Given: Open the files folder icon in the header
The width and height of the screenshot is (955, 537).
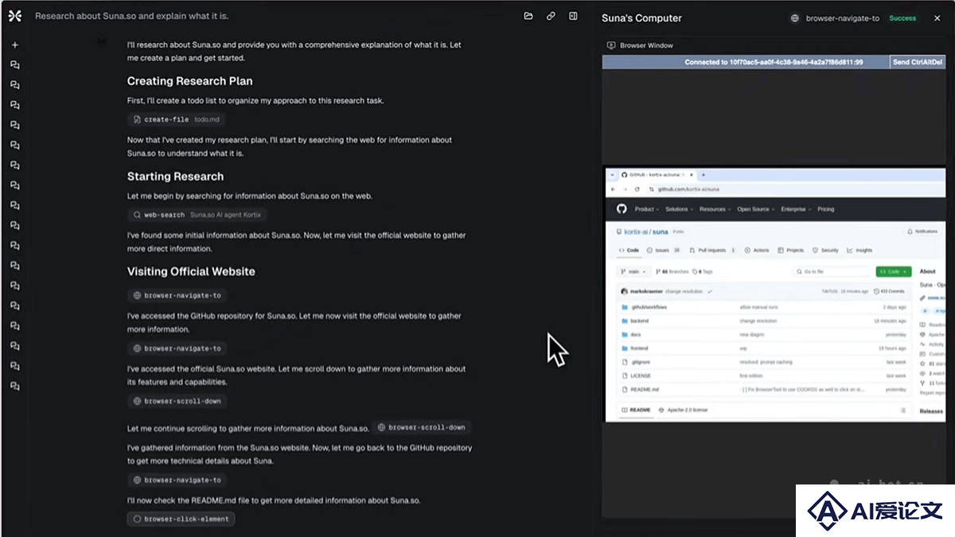Looking at the screenshot, I should [528, 16].
